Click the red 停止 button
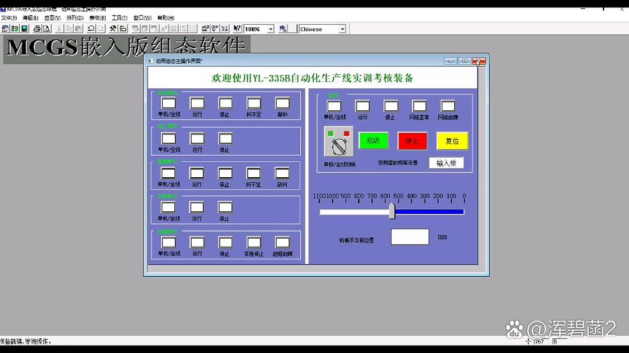This screenshot has height=353, width=629. click(413, 141)
